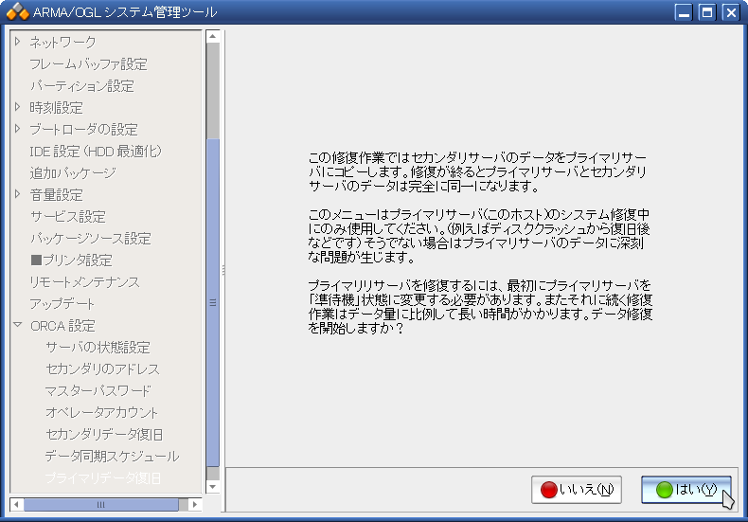Screen dimensions: 748x522
Task: Click the ARMA/OGL app icon in title bar
Action: pos(17,12)
